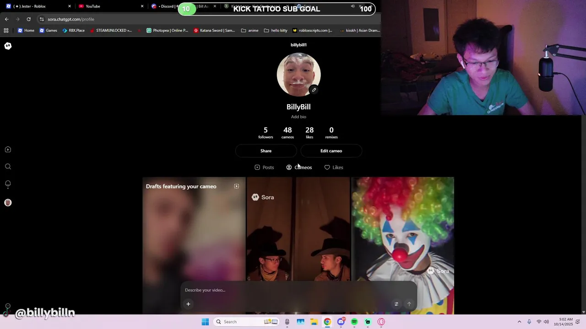This screenshot has height=329, width=586.
Task: Click the plus attach button in prompt box
Action: pos(188,304)
